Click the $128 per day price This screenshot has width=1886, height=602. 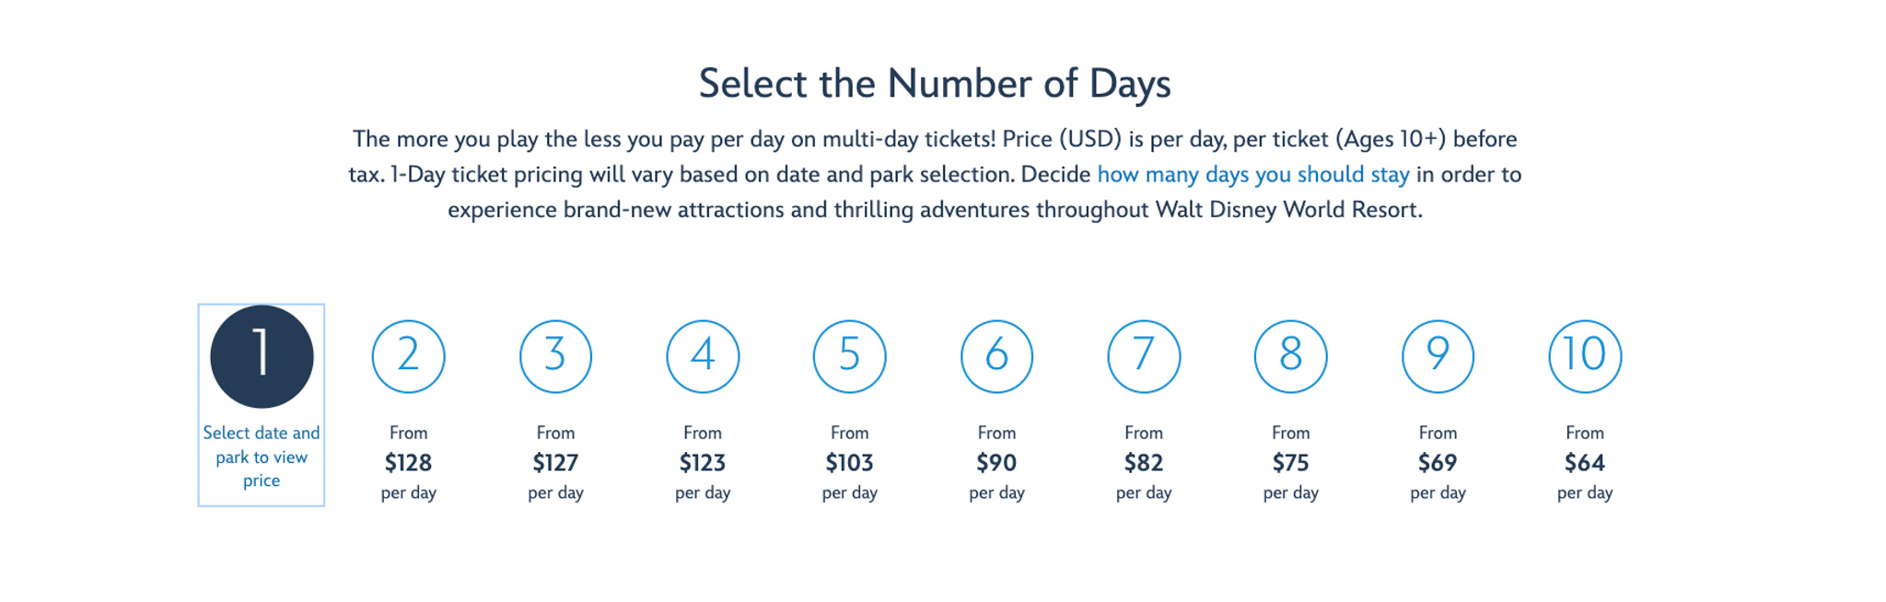408,463
